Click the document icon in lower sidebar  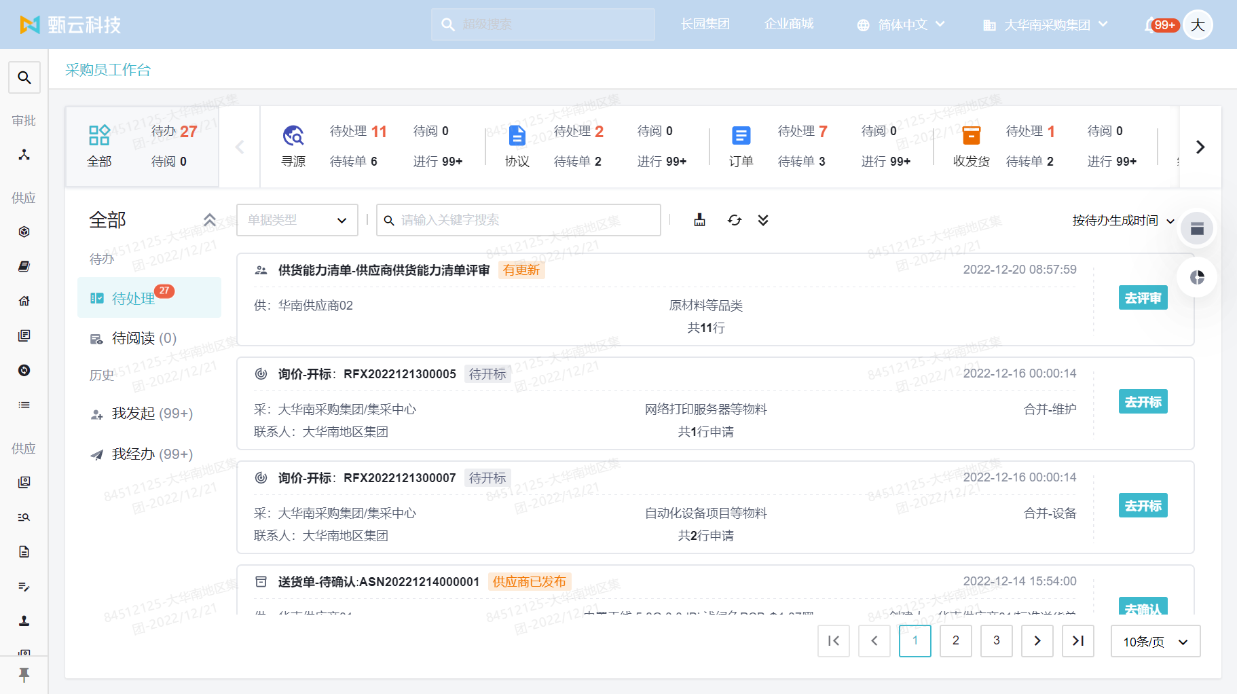(x=24, y=551)
